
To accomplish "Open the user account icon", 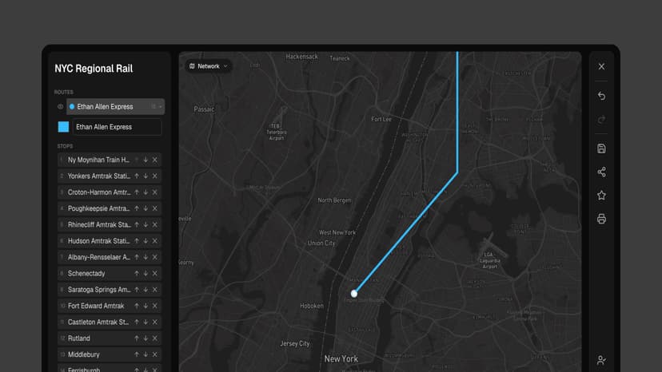I will coord(601,360).
